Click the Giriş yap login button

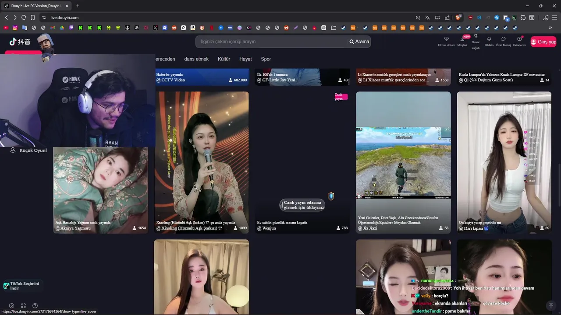coord(543,42)
